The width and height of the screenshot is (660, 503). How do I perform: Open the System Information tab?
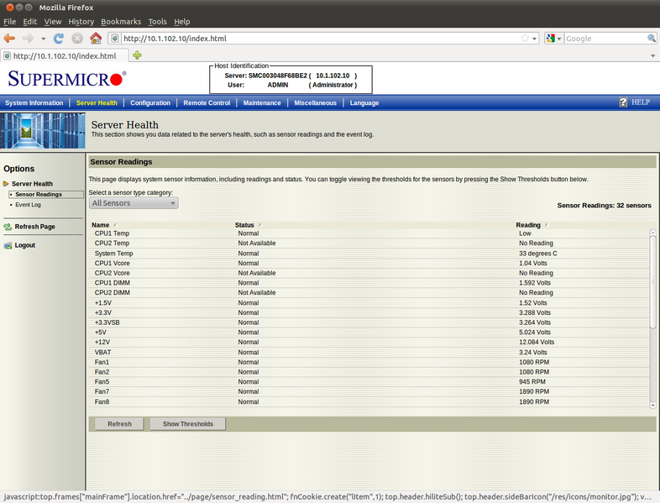tap(34, 102)
